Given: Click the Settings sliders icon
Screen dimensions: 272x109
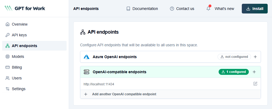Looking at the screenshot, I should (x=8, y=89).
